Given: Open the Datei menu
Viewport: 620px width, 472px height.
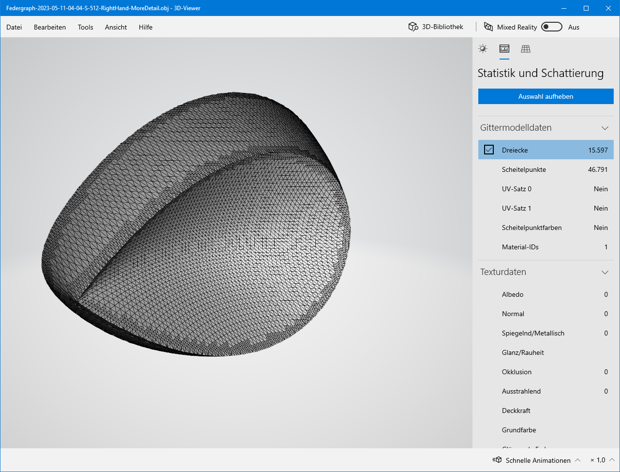Looking at the screenshot, I should pyautogui.click(x=14, y=27).
